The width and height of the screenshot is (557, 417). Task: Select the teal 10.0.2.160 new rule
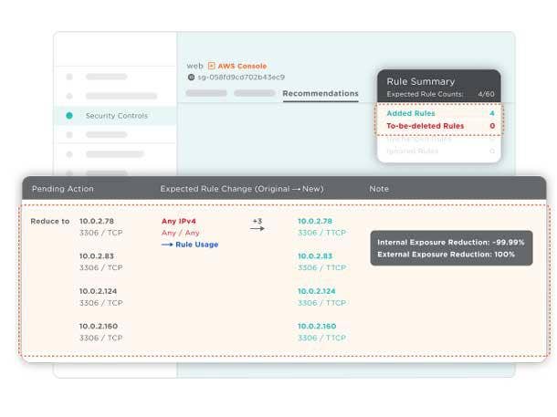pyautogui.click(x=317, y=326)
